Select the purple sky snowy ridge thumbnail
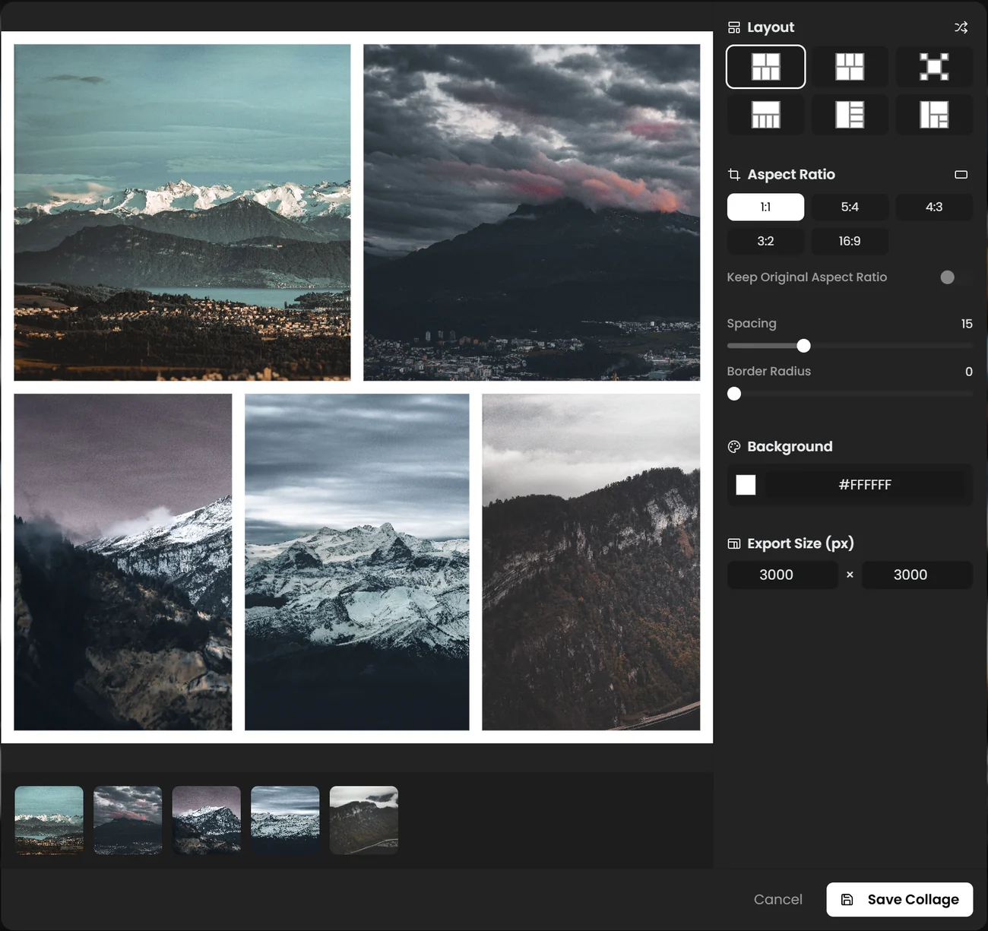The image size is (988, 931). [x=207, y=821]
